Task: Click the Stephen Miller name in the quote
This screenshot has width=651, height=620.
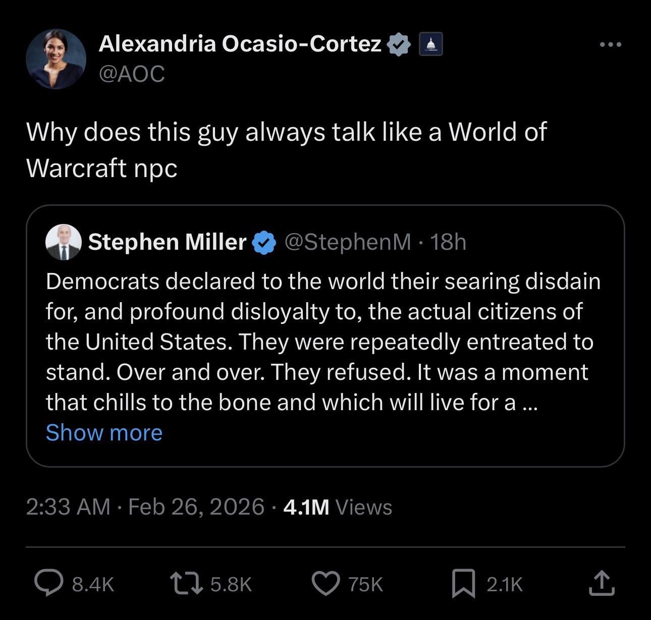Action: (167, 242)
